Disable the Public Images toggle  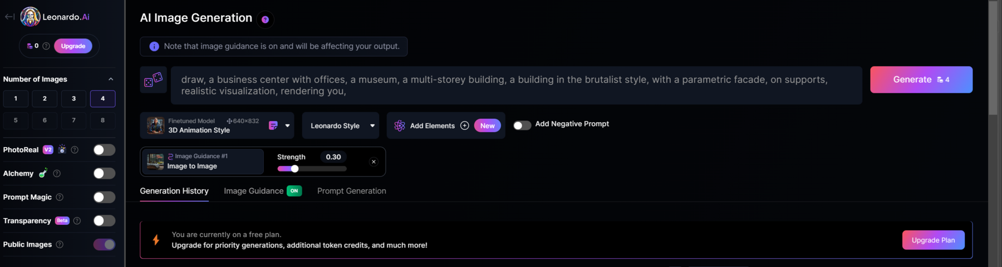pos(104,245)
